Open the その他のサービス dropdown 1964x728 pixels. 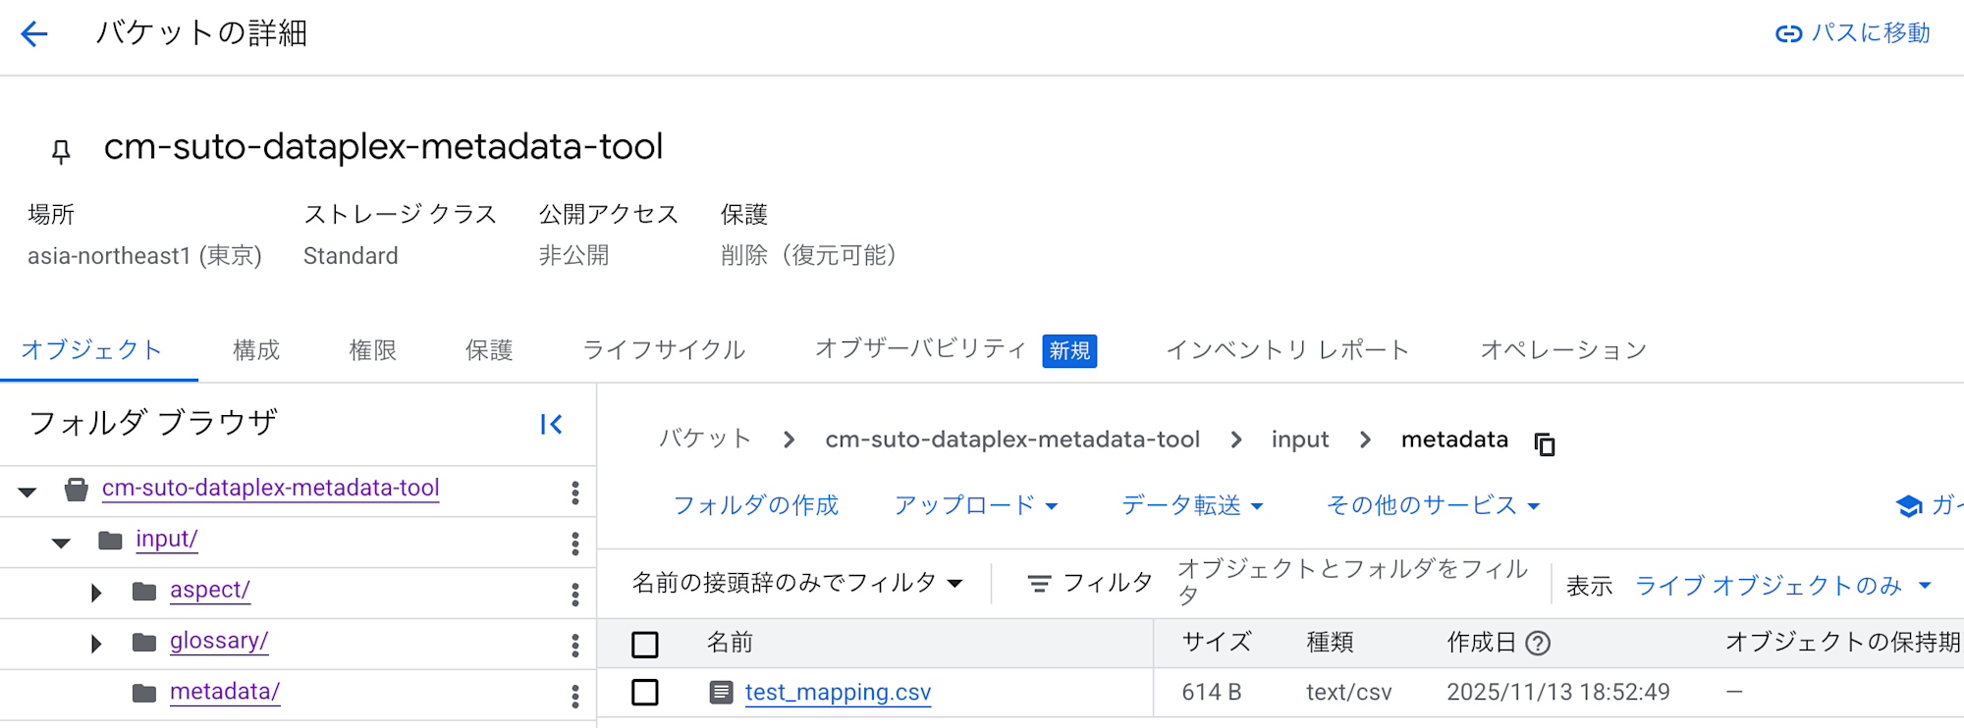1434,505
